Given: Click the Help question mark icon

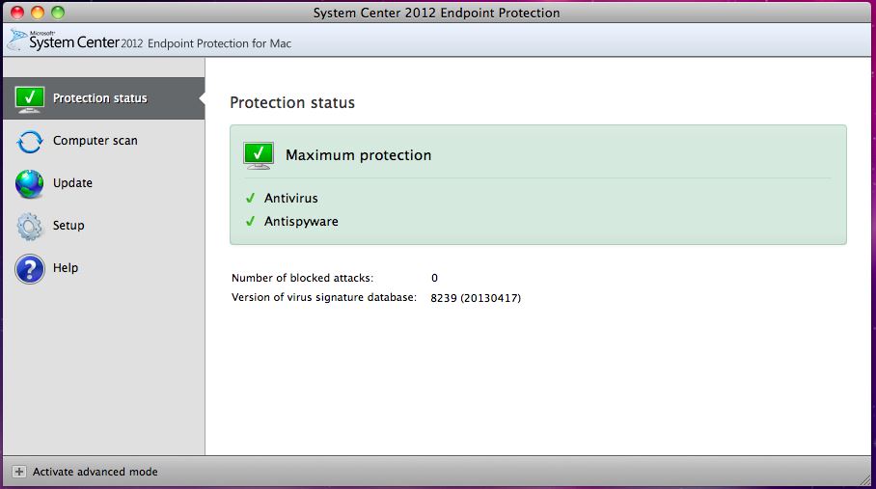Looking at the screenshot, I should click(30, 269).
